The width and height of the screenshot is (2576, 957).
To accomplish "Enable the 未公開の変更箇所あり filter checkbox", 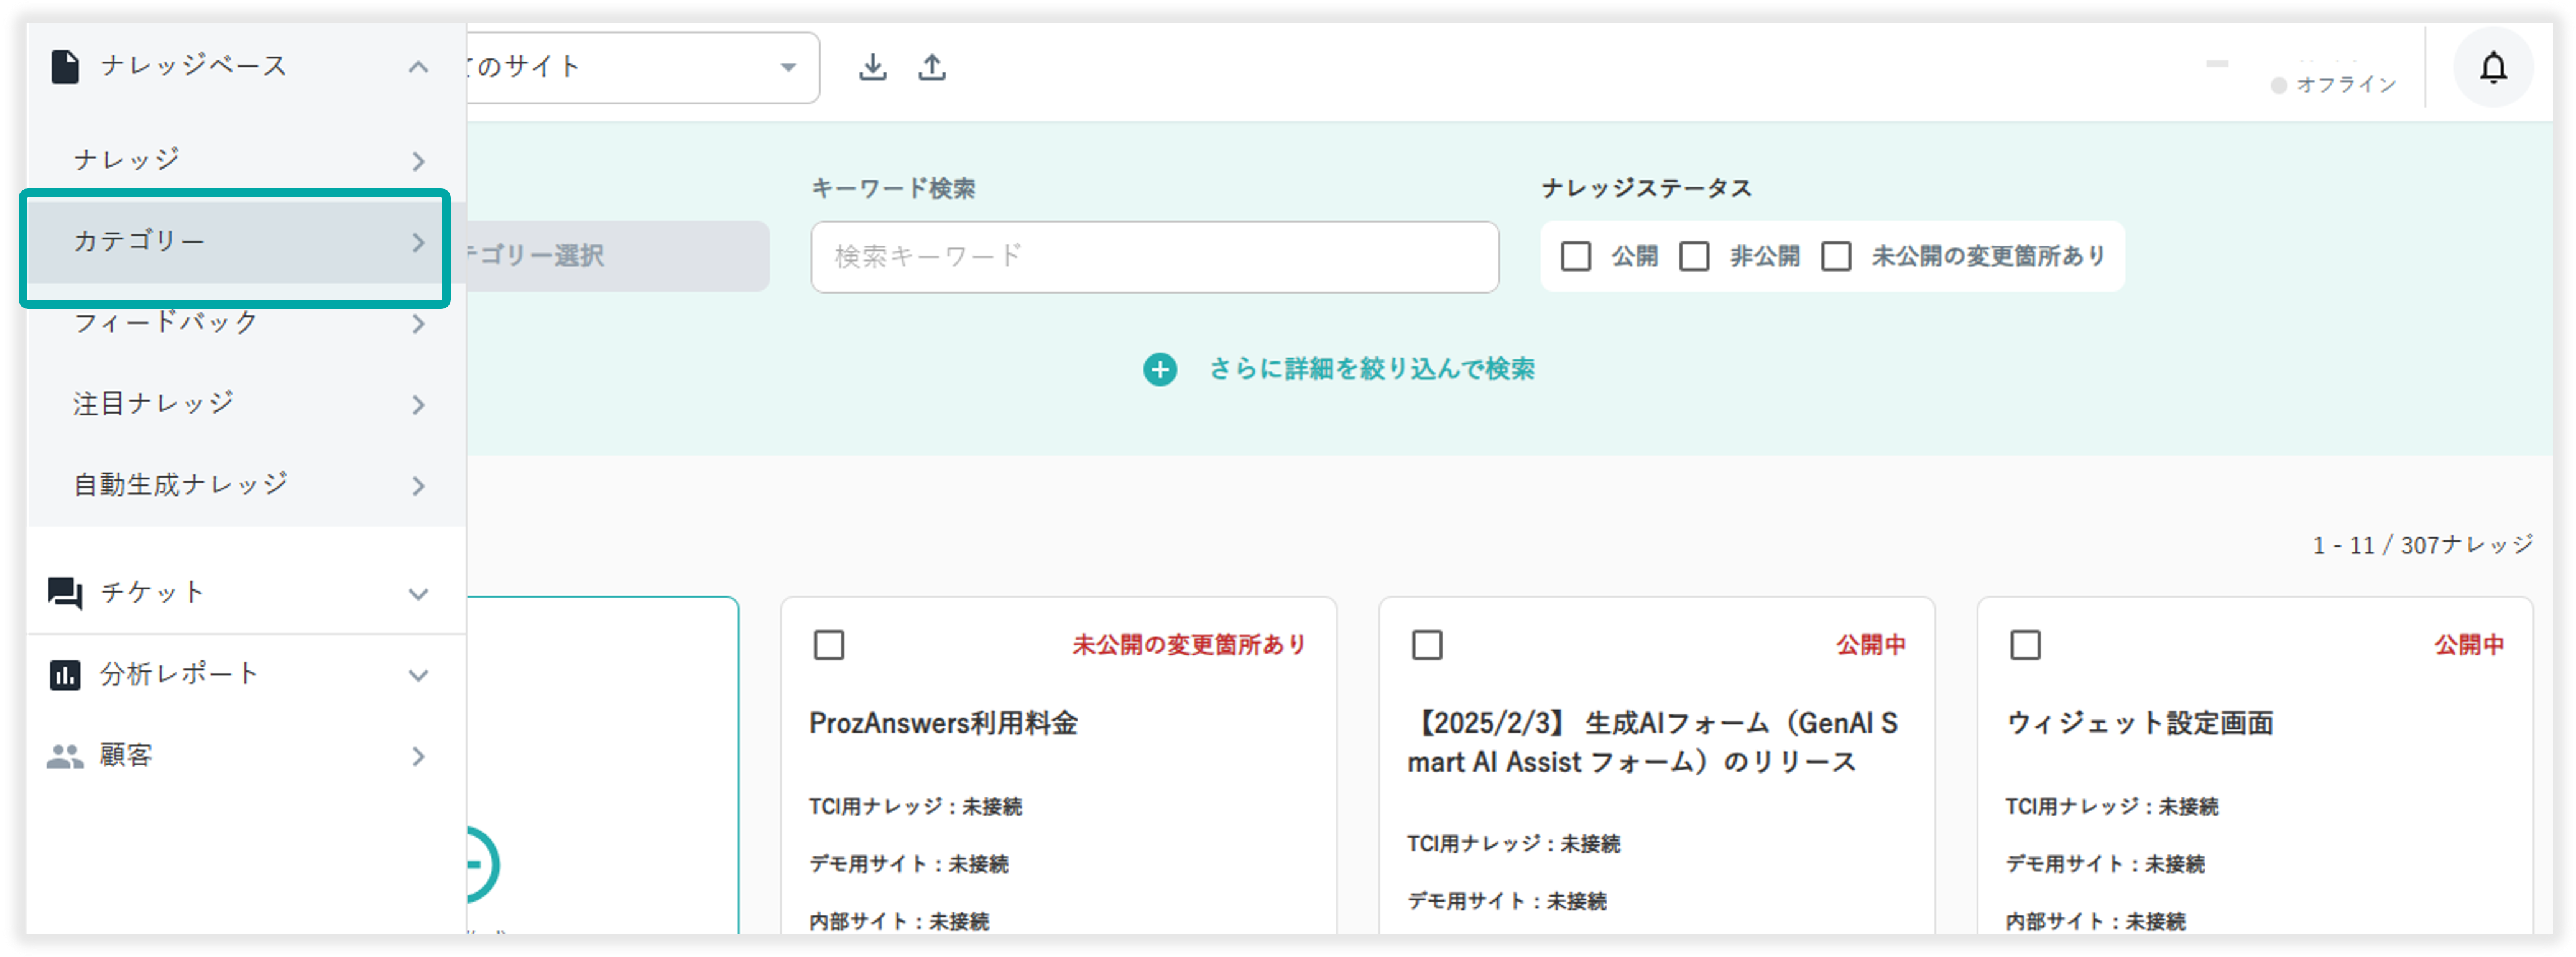I will pos(1835,257).
